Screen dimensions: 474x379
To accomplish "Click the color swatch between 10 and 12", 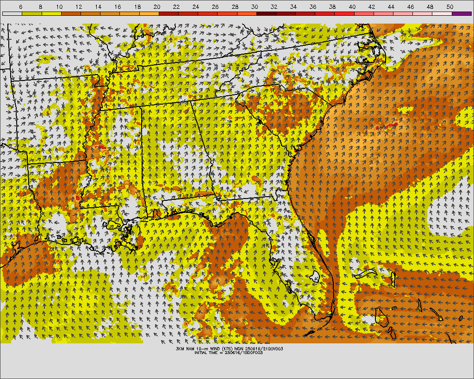I will [71, 13].
